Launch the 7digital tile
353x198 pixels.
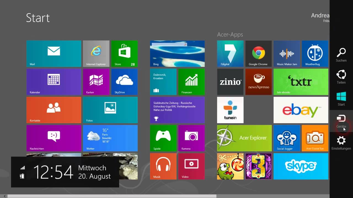pos(230,54)
